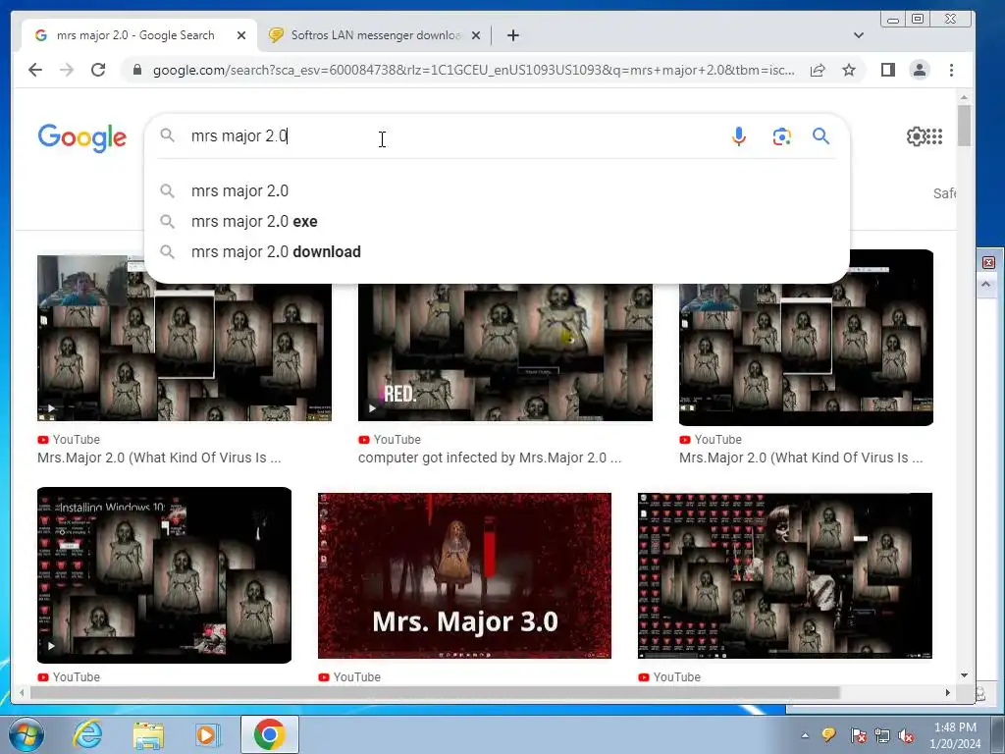
Task: Open 'computer got infected by Mrs.Major 2.0' link
Action: pos(490,458)
